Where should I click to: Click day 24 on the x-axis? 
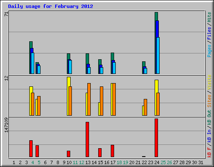(157, 162)
